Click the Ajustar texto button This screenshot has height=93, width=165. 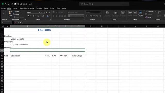click(x=73, y=12)
